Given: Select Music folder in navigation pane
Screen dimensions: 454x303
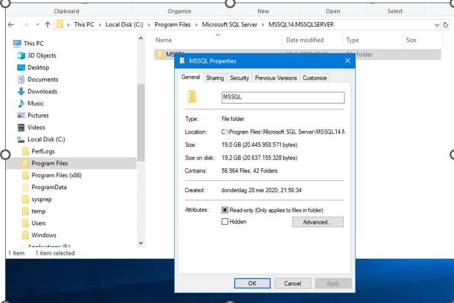Looking at the screenshot, I should click(x=35, y=103).
